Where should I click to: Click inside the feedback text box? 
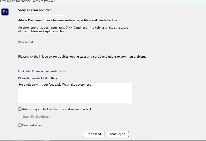point(75,93)
